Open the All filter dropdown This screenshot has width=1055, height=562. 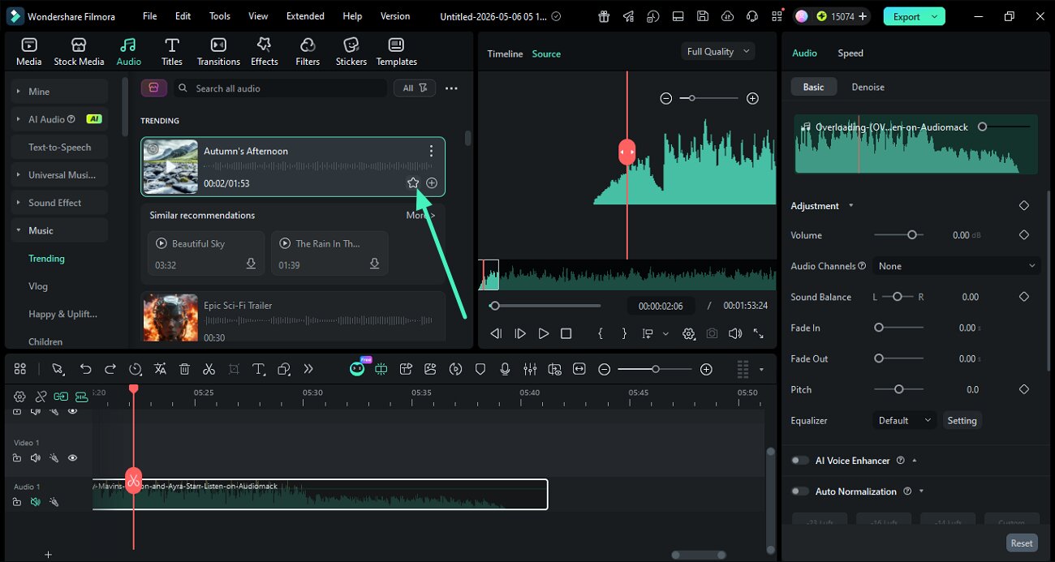(415, 88)
